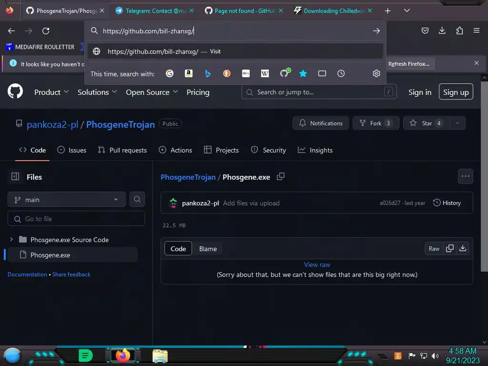Add the GitHub search engine icon
The image size is (488, 366).
pyautogui.click(x=285, y=73)
